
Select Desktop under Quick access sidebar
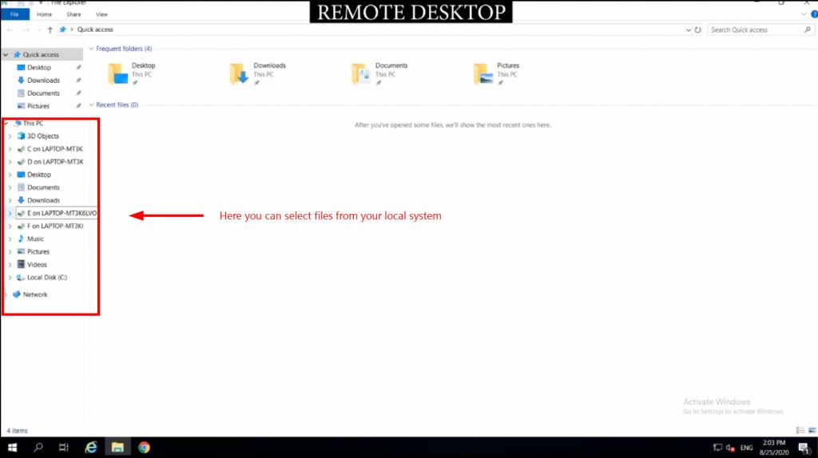[39, 68]
